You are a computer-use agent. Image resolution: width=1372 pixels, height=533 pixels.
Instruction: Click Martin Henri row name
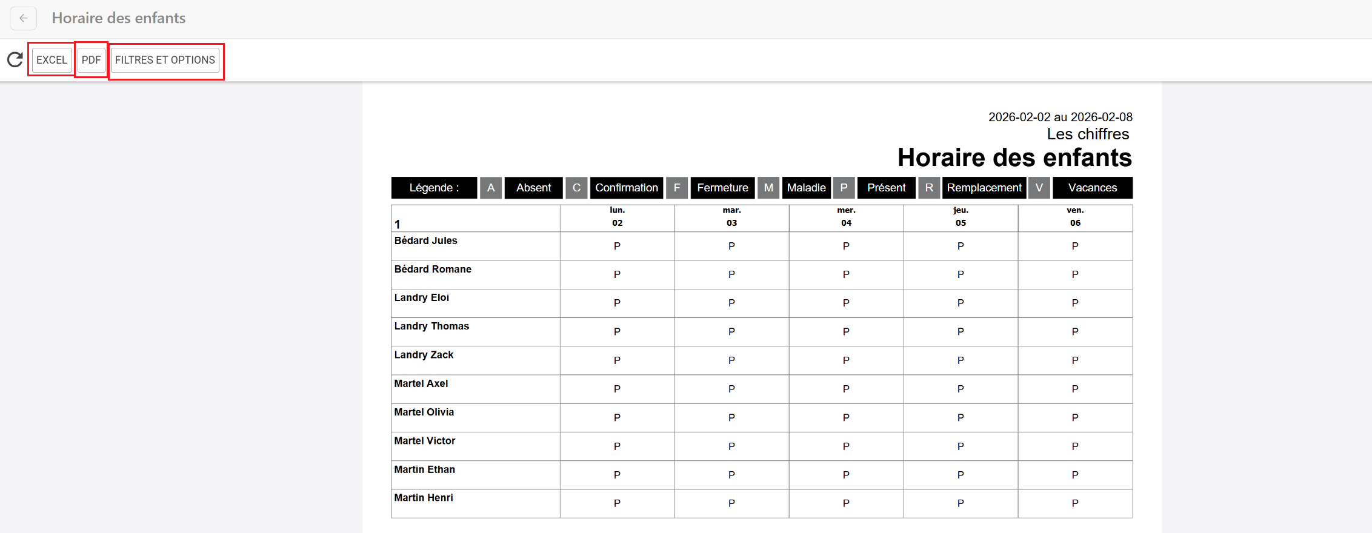(x=424, y=498)
